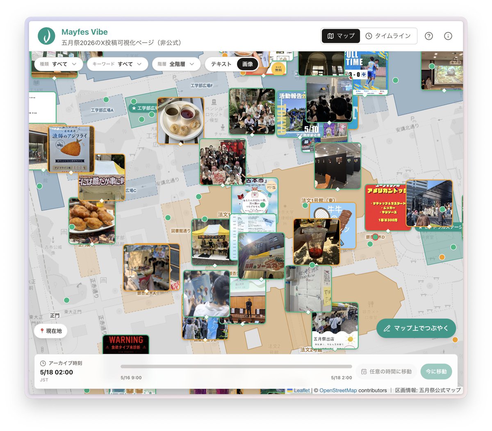
Task: Open the OpenStreetMap link
Action: 338,390
